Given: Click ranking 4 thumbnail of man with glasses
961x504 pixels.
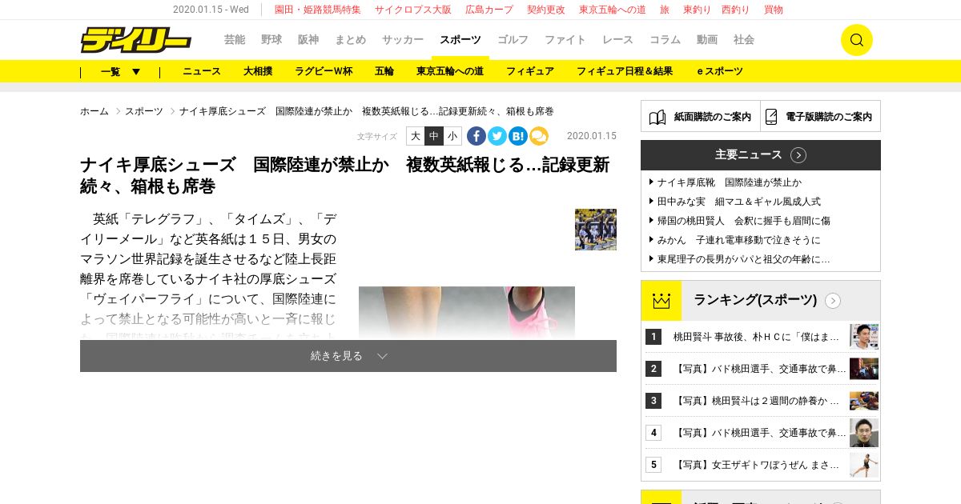Looking at the screenshot, I should click(x=864, y=433).
